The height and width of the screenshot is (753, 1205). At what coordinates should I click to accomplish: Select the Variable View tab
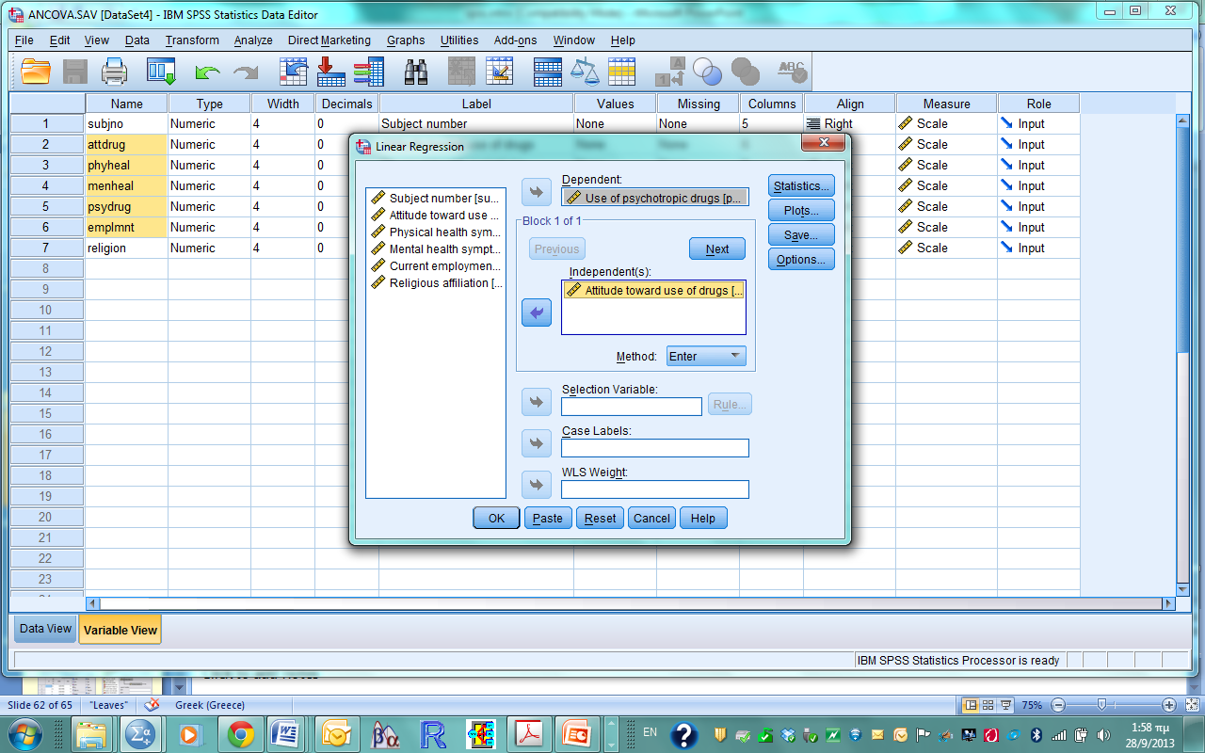click(120, 630)
